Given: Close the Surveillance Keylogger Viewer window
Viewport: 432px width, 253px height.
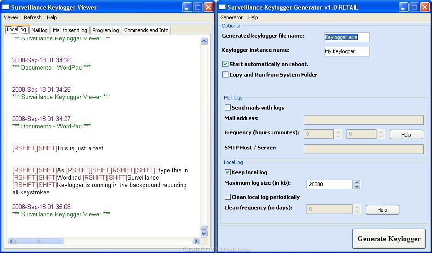Looking at the screenshot, I should pos(209,7).
